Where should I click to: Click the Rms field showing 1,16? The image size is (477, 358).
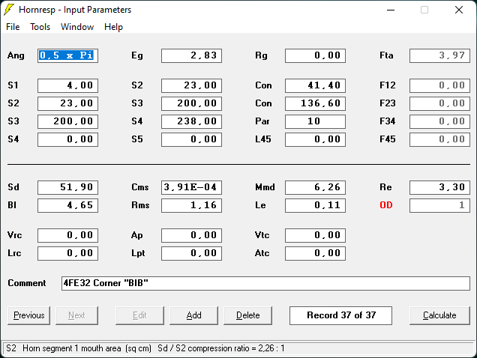coord(192,205)
